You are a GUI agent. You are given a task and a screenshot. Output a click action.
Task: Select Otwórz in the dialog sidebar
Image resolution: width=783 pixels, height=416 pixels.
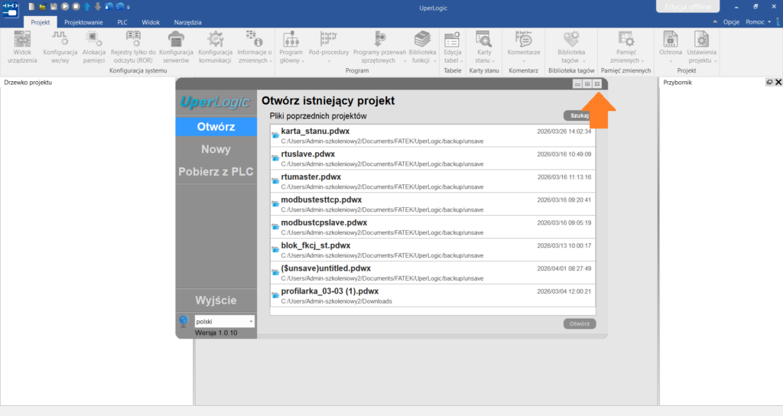point(216,126)
